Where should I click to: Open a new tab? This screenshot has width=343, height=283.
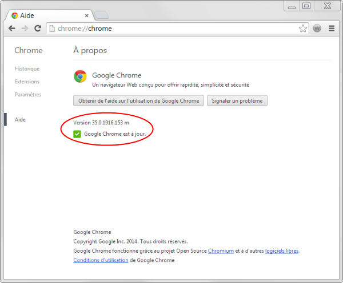101,15
